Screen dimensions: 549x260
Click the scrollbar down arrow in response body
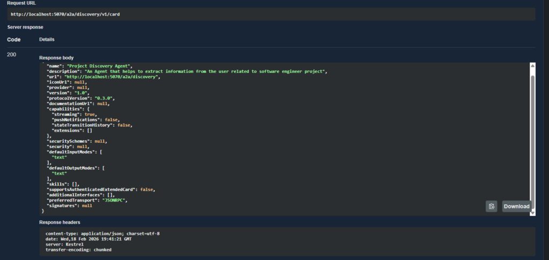pos(532,212)
